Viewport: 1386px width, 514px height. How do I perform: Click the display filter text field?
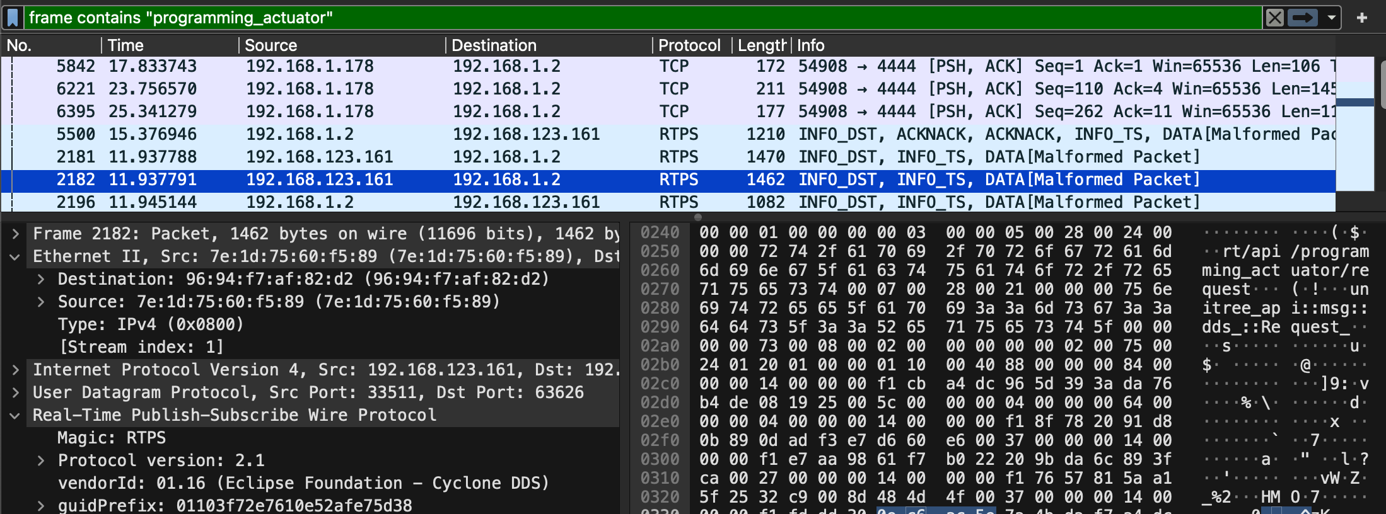631,18
